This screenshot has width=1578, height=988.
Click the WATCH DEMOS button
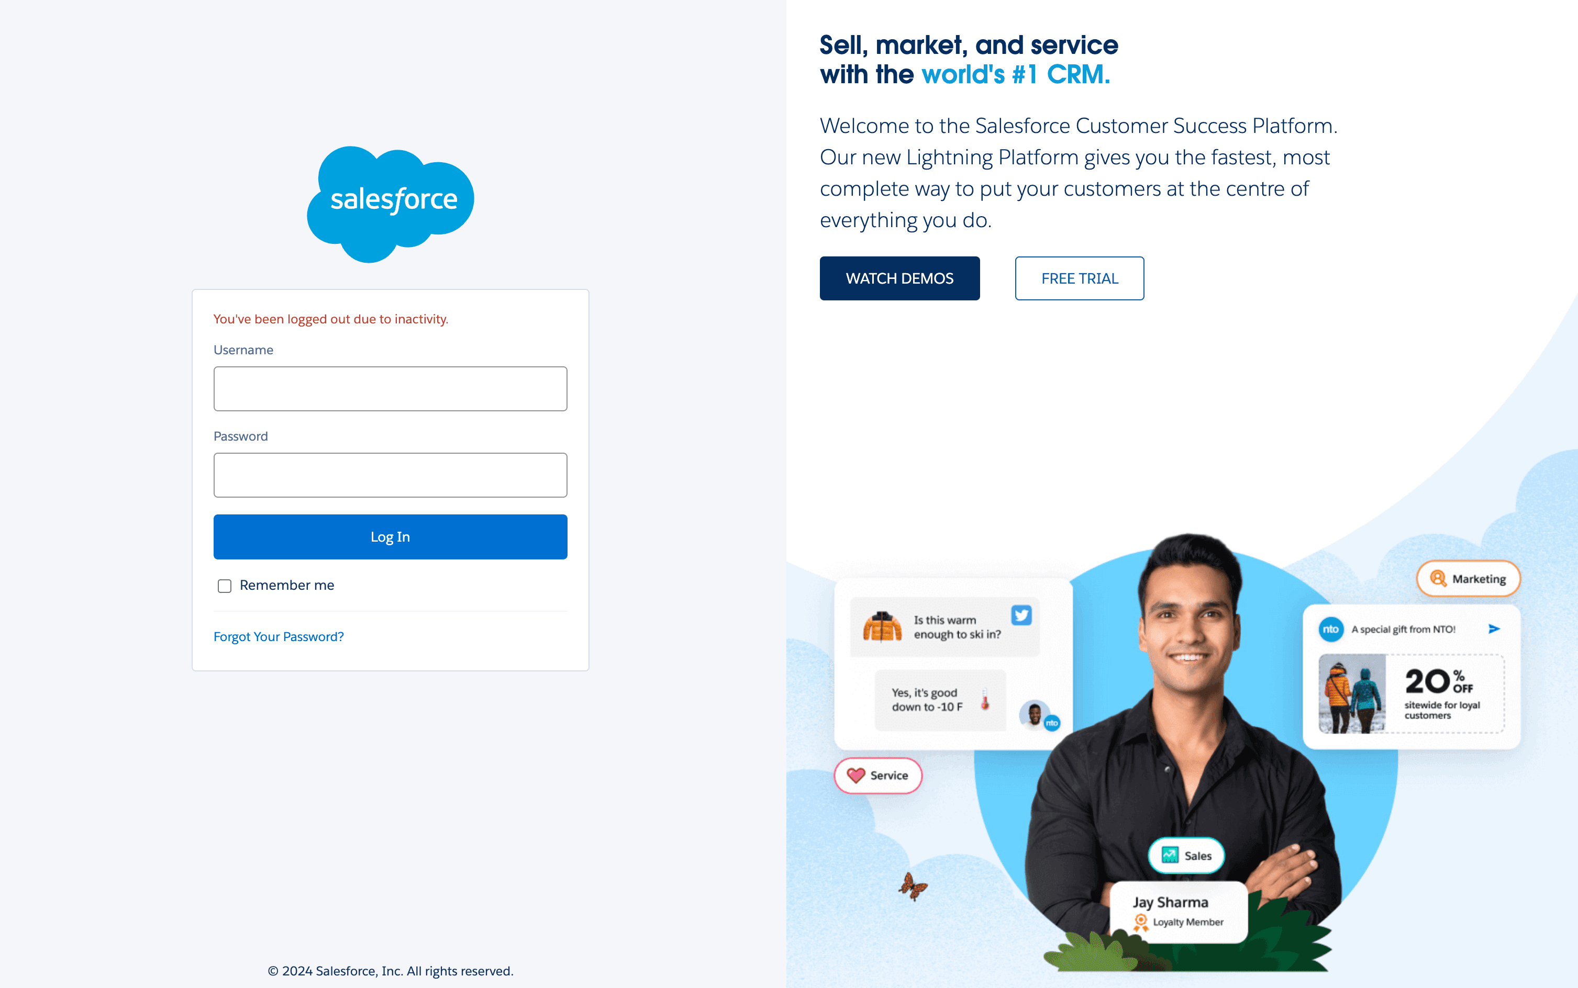[x=899, y=278]
